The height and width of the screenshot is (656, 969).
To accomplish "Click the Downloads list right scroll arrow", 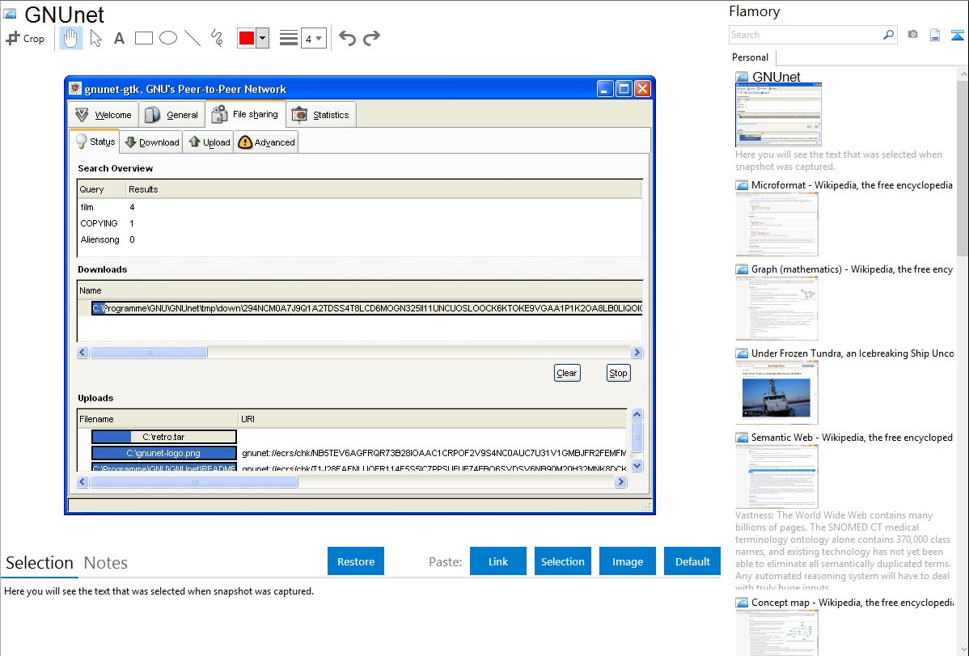I will click(x=637, y=353).
